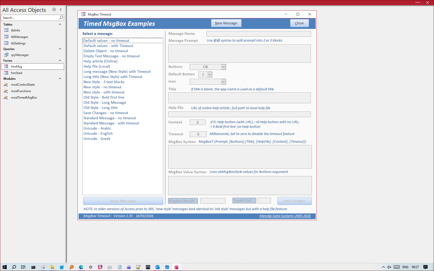Collapse the Modules group
This screenshot has width=434, height=271.
click(x=60, y=78)
